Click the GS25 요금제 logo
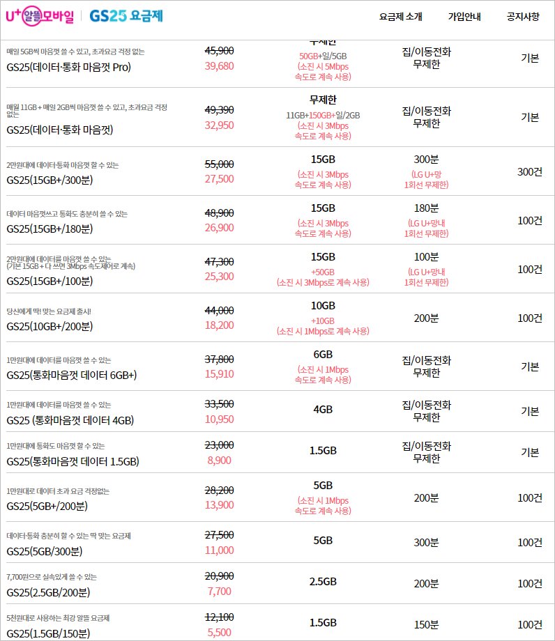The image size is (555, 641). click(x=126, y=16)
